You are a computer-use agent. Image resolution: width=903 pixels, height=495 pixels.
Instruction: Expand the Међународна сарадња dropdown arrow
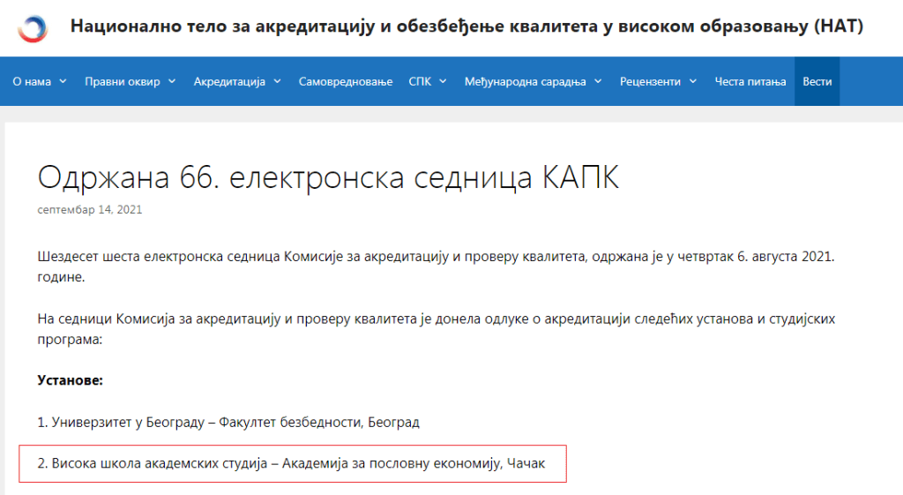pyautogui.click(x=598, y=81)
